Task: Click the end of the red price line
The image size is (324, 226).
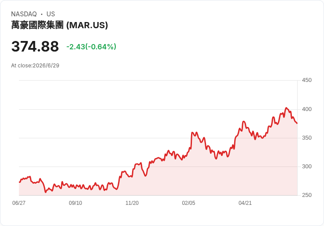Action: click(x=297, y=123)
